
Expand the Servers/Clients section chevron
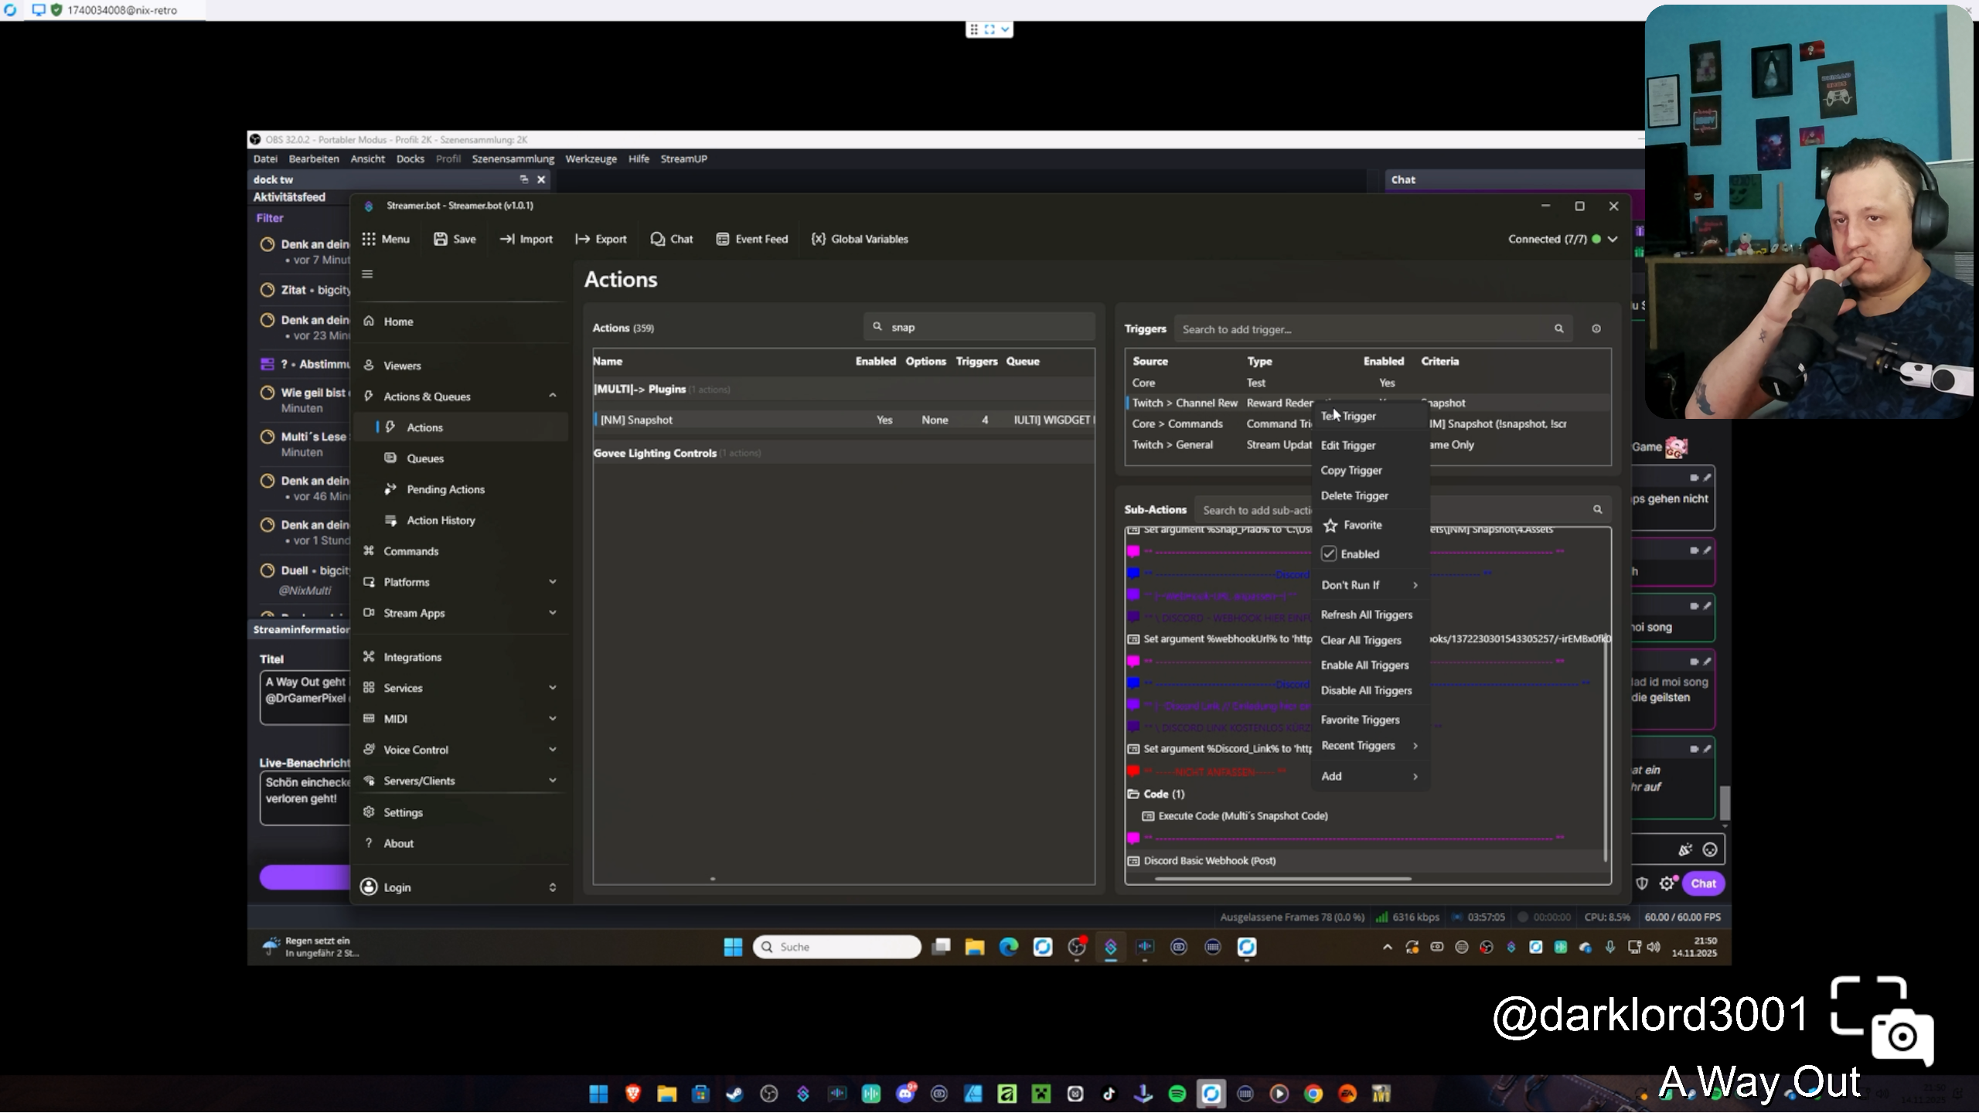pyautogui.click(x=553, y=780)
